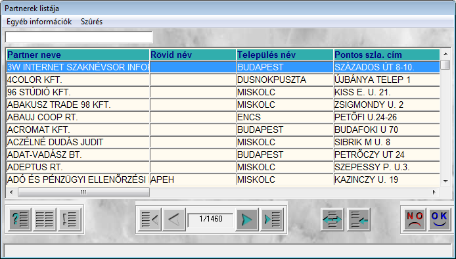The image size is (456, 259).
Task: Confirm with the OK smiley button
Action: click(439, 220)
